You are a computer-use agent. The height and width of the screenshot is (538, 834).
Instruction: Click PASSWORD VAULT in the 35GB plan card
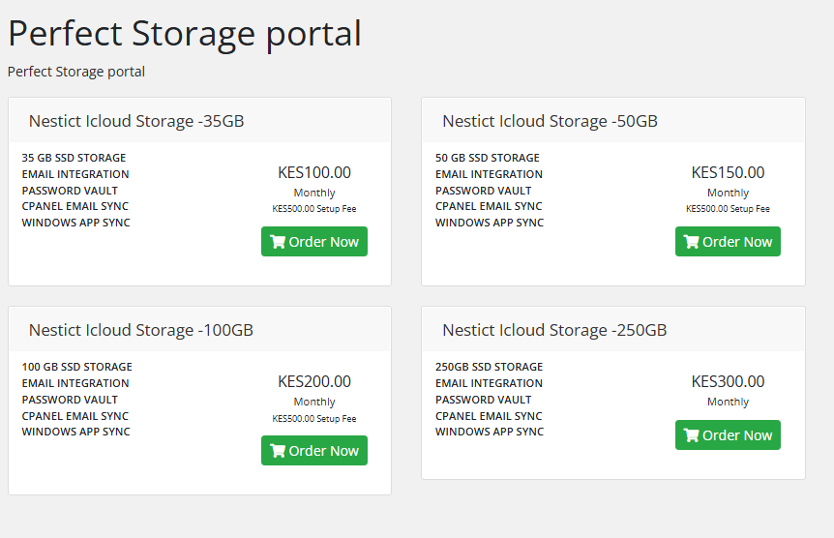tap(70, 191)
